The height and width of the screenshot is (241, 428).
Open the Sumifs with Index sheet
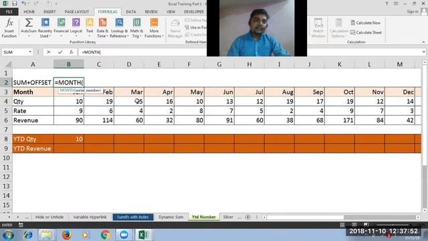click(133, 217)
